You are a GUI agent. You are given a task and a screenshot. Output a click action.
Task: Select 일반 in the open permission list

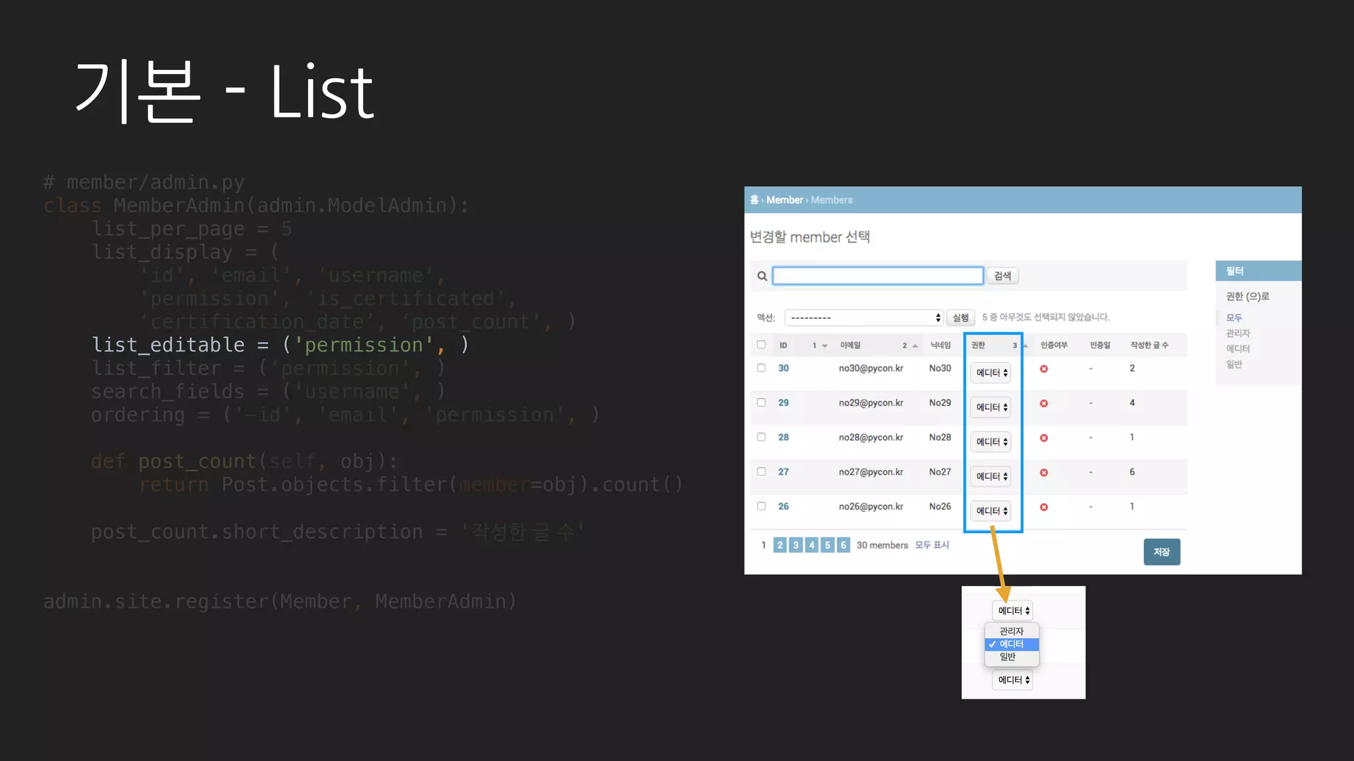(x=1008, y=657)
